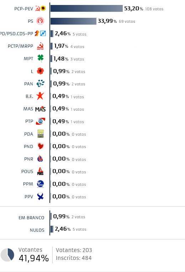Image resolution: width=185 pixels, height=272 pixels.
Task: Click the MAS party logo
Action: tap(41, 109)
